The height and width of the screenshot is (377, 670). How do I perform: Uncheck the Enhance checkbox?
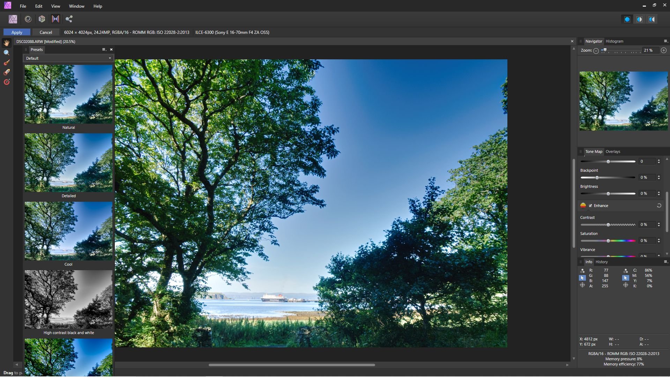(590, 206)
